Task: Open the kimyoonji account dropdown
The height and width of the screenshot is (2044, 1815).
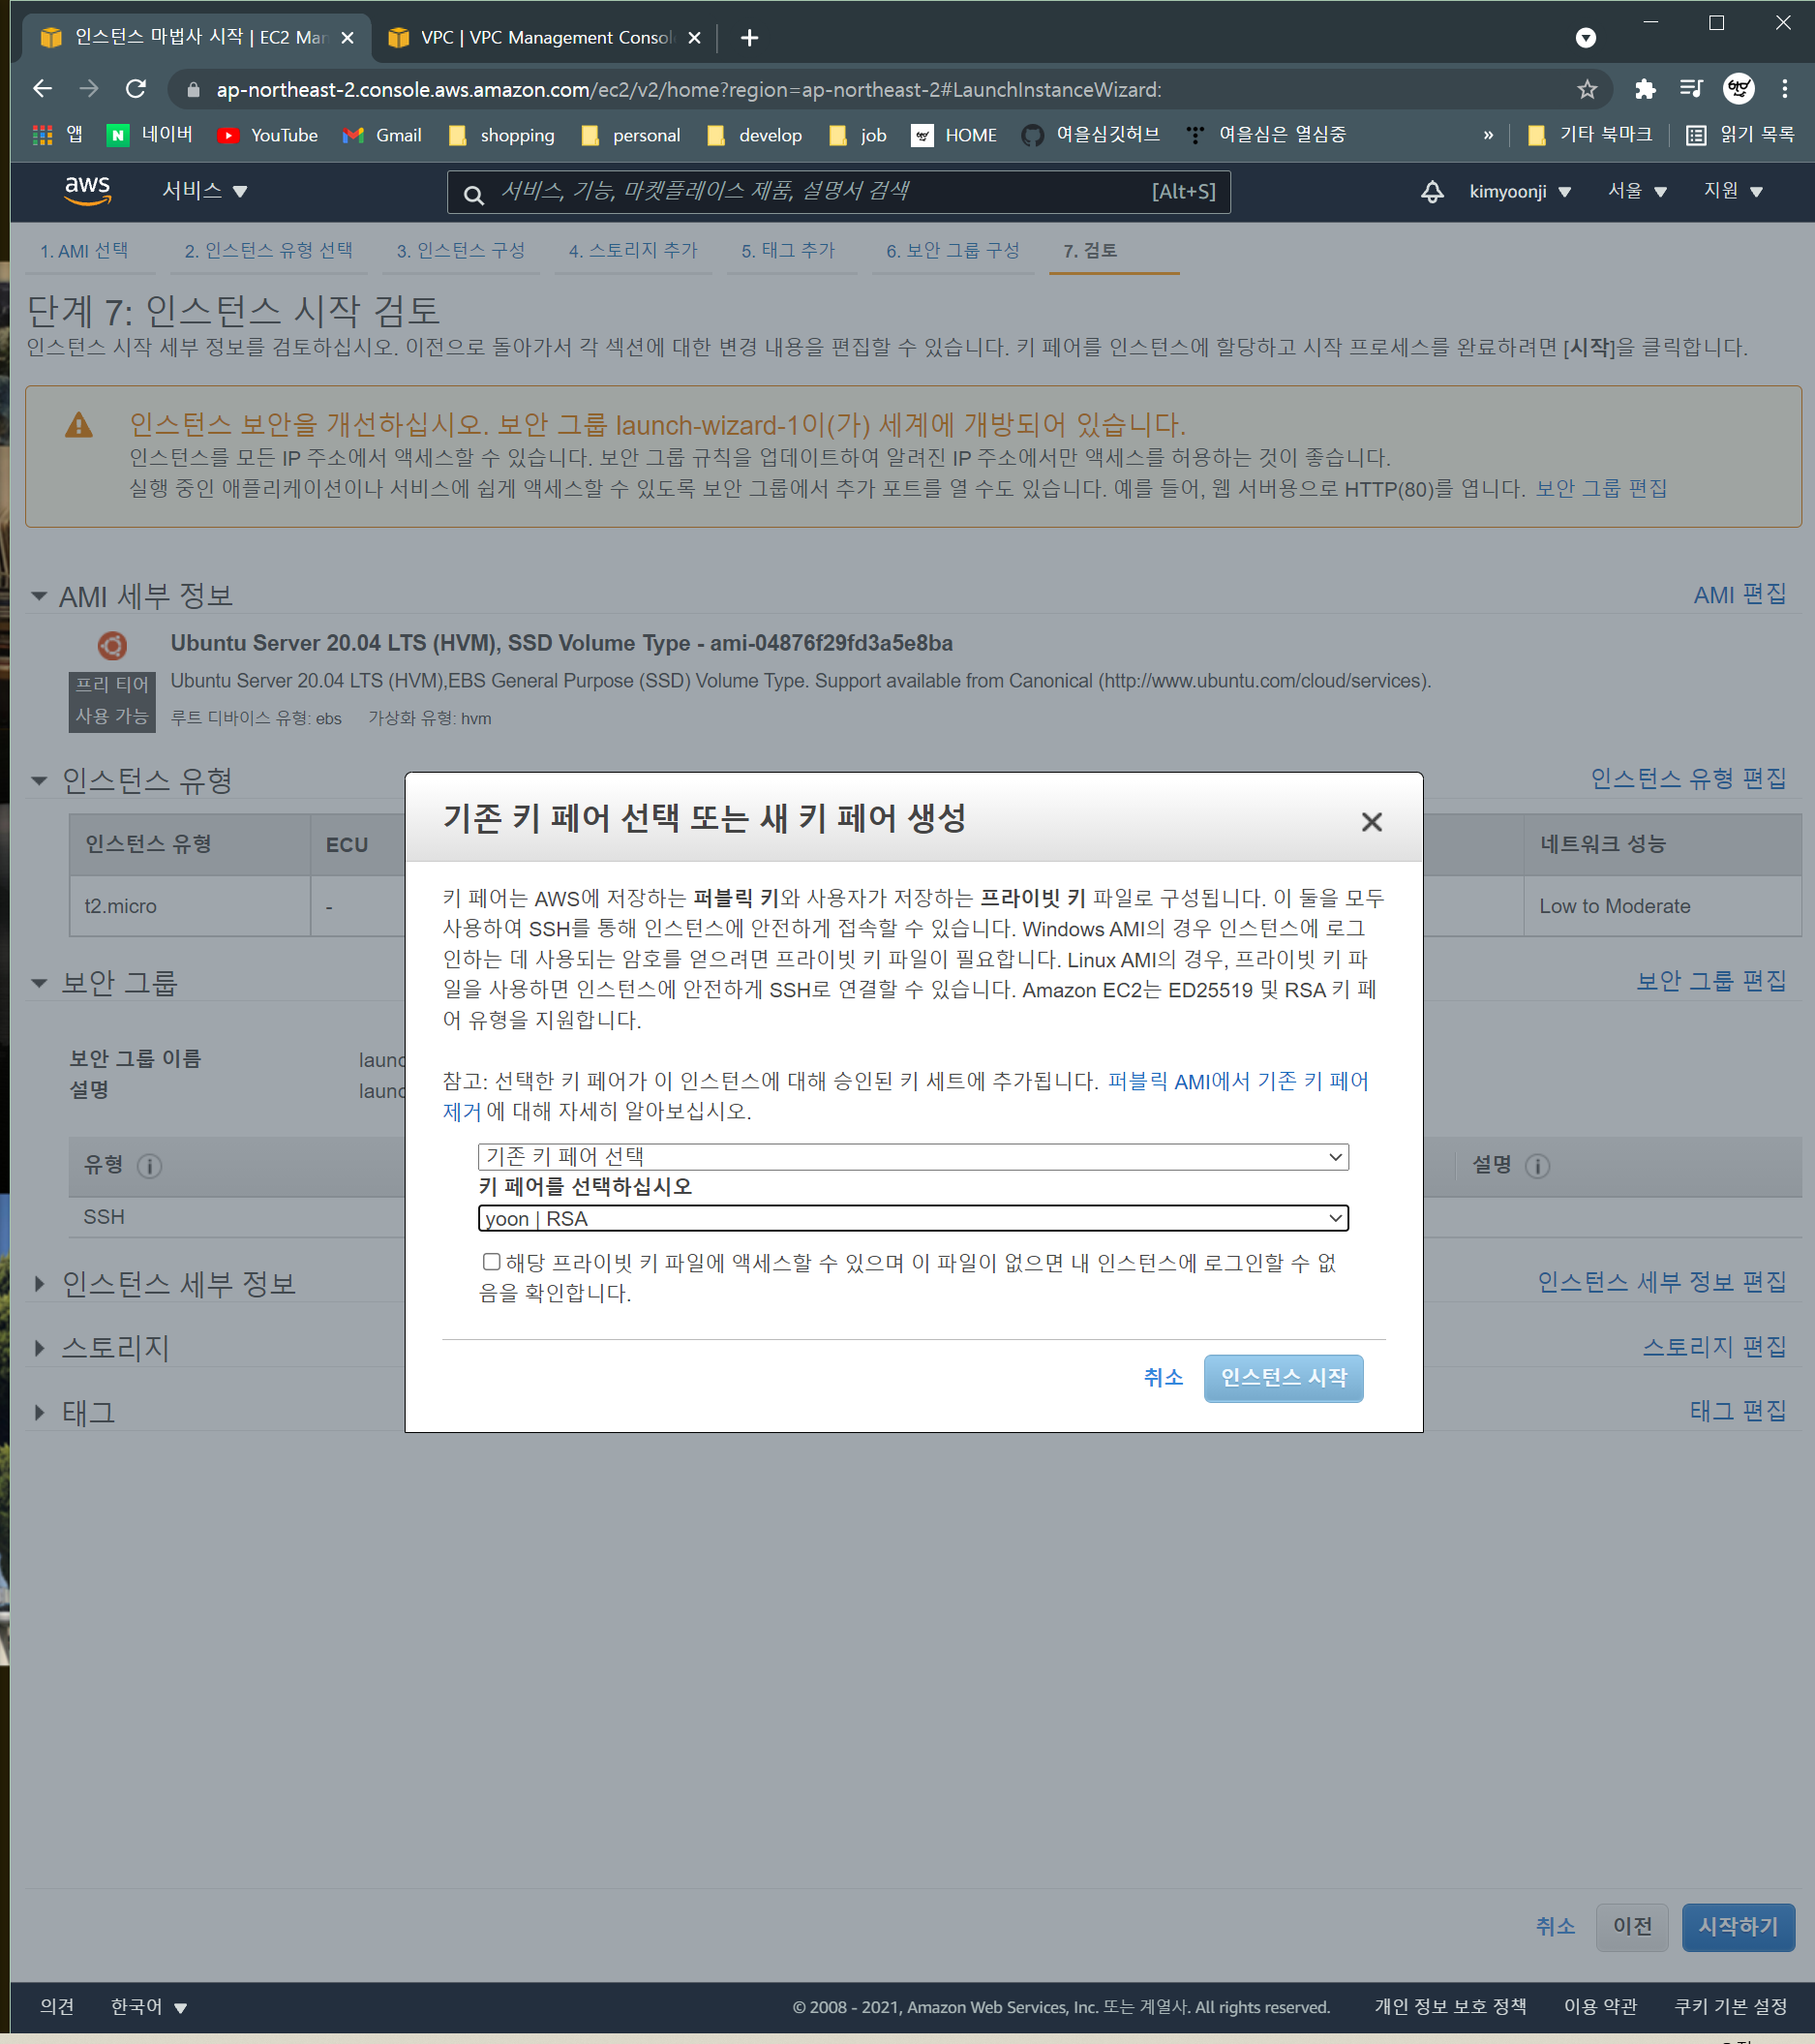Action: (x=1520, y=191)
